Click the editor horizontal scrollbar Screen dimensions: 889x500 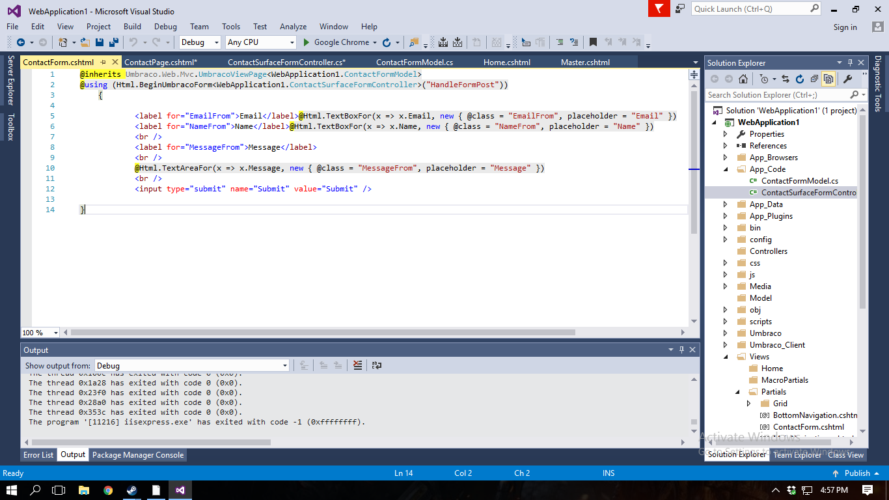pyautogui.click(x=322, y=332)
